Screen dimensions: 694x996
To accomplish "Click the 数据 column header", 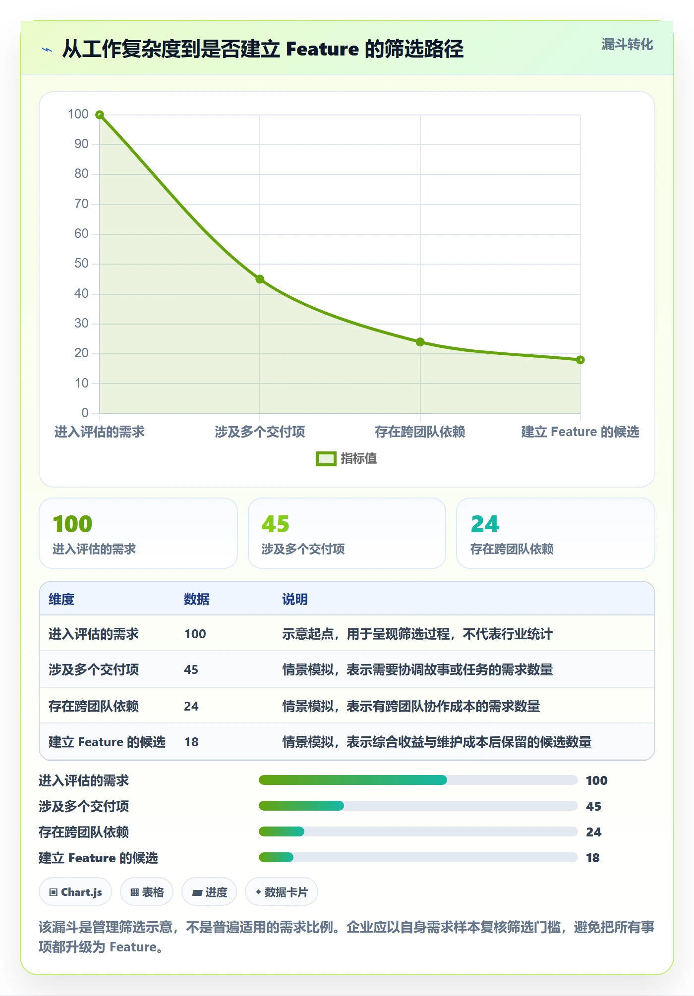I will coord(197,600).
